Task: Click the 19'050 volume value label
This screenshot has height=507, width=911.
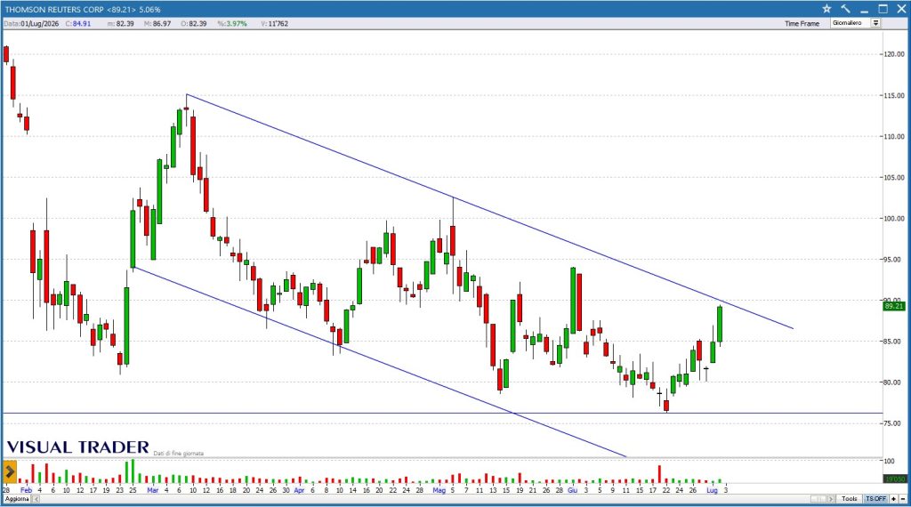Action: point(893,479)
